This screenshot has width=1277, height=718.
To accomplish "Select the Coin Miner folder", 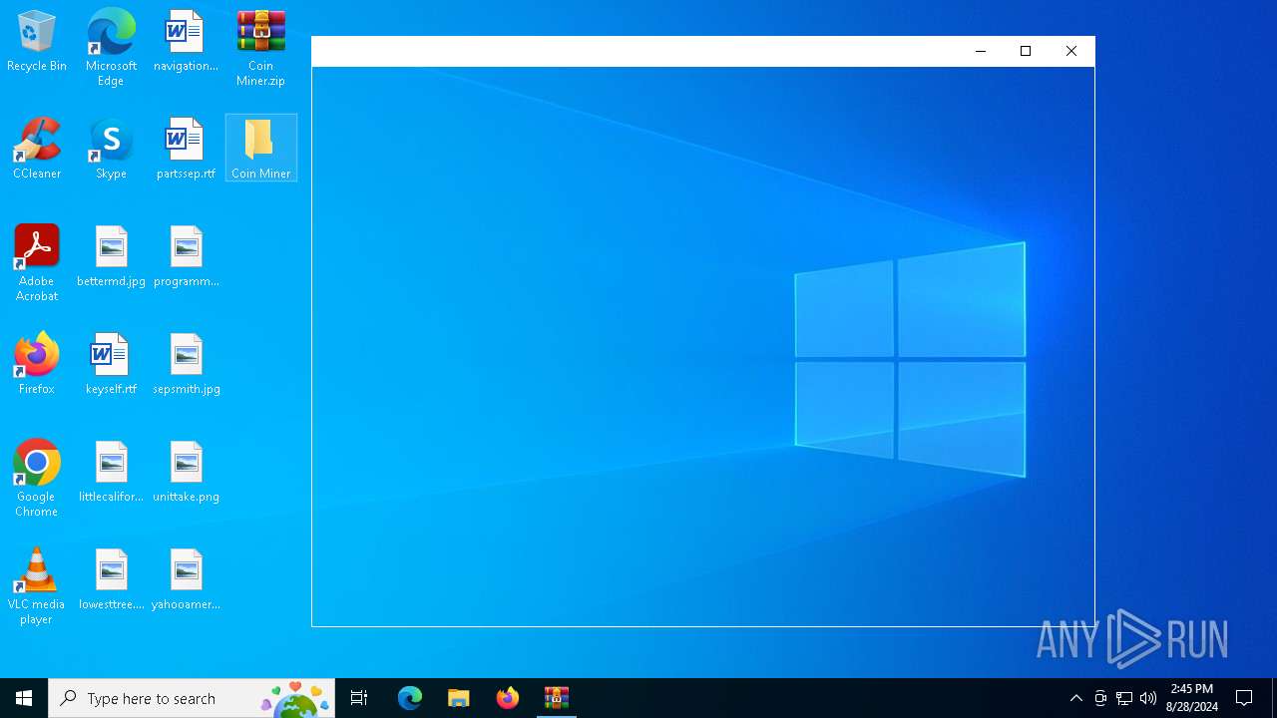I will click(260, 148).
